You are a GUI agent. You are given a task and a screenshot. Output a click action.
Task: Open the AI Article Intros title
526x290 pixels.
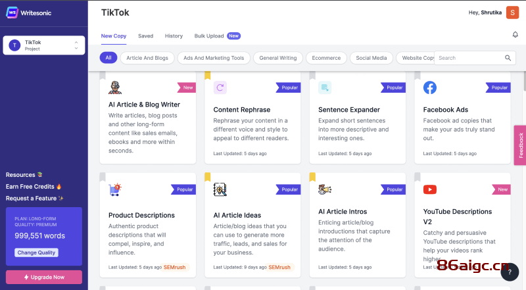click(343, 212)
